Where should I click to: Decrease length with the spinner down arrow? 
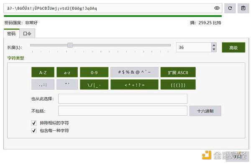click(x=214, y=50)
